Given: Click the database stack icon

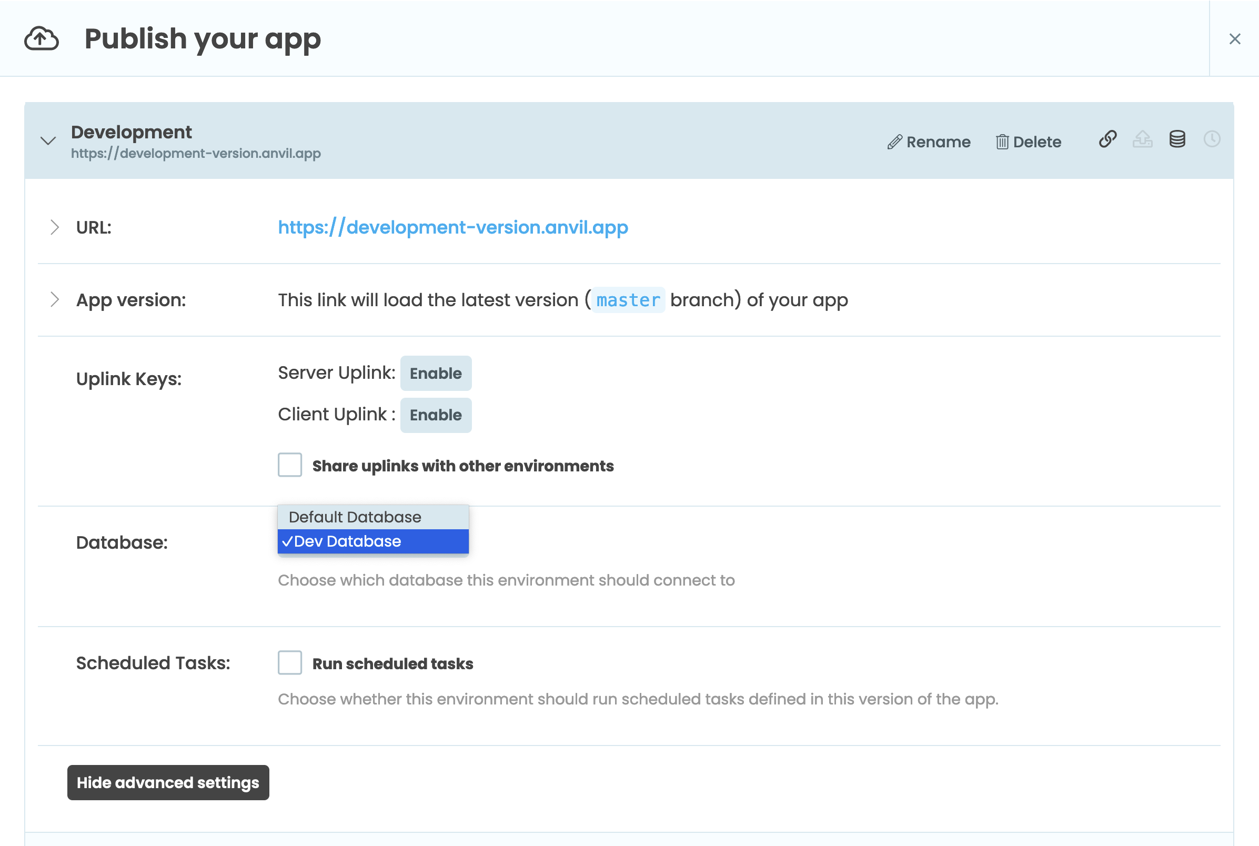Looking at the screenshot, I should 1177,139.
